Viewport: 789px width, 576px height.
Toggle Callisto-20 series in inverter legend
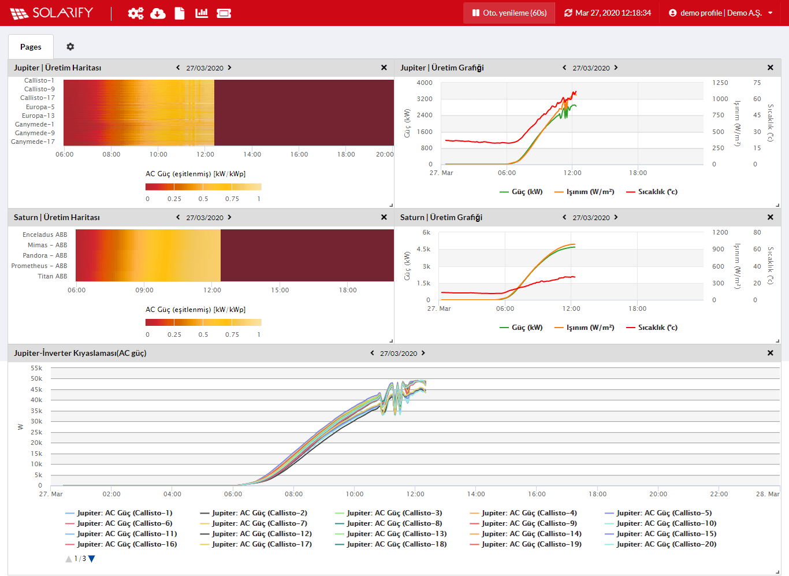click(661, 544)
